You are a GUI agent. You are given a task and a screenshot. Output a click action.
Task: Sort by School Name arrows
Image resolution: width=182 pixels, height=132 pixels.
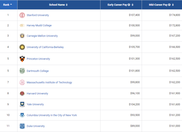[x=67, y=5]
